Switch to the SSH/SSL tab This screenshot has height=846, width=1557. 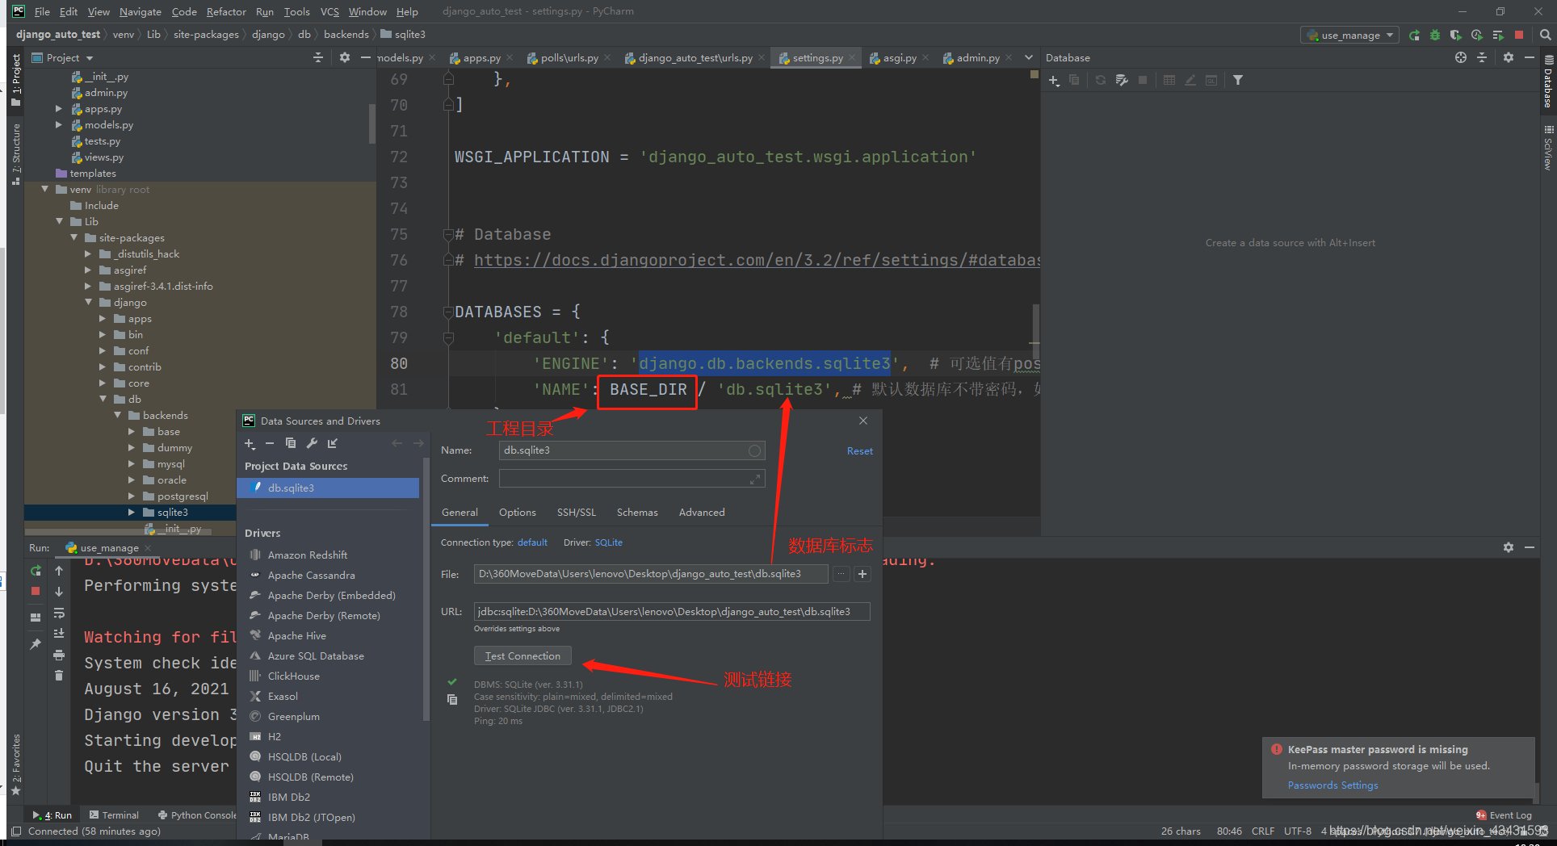coord(577,513)
